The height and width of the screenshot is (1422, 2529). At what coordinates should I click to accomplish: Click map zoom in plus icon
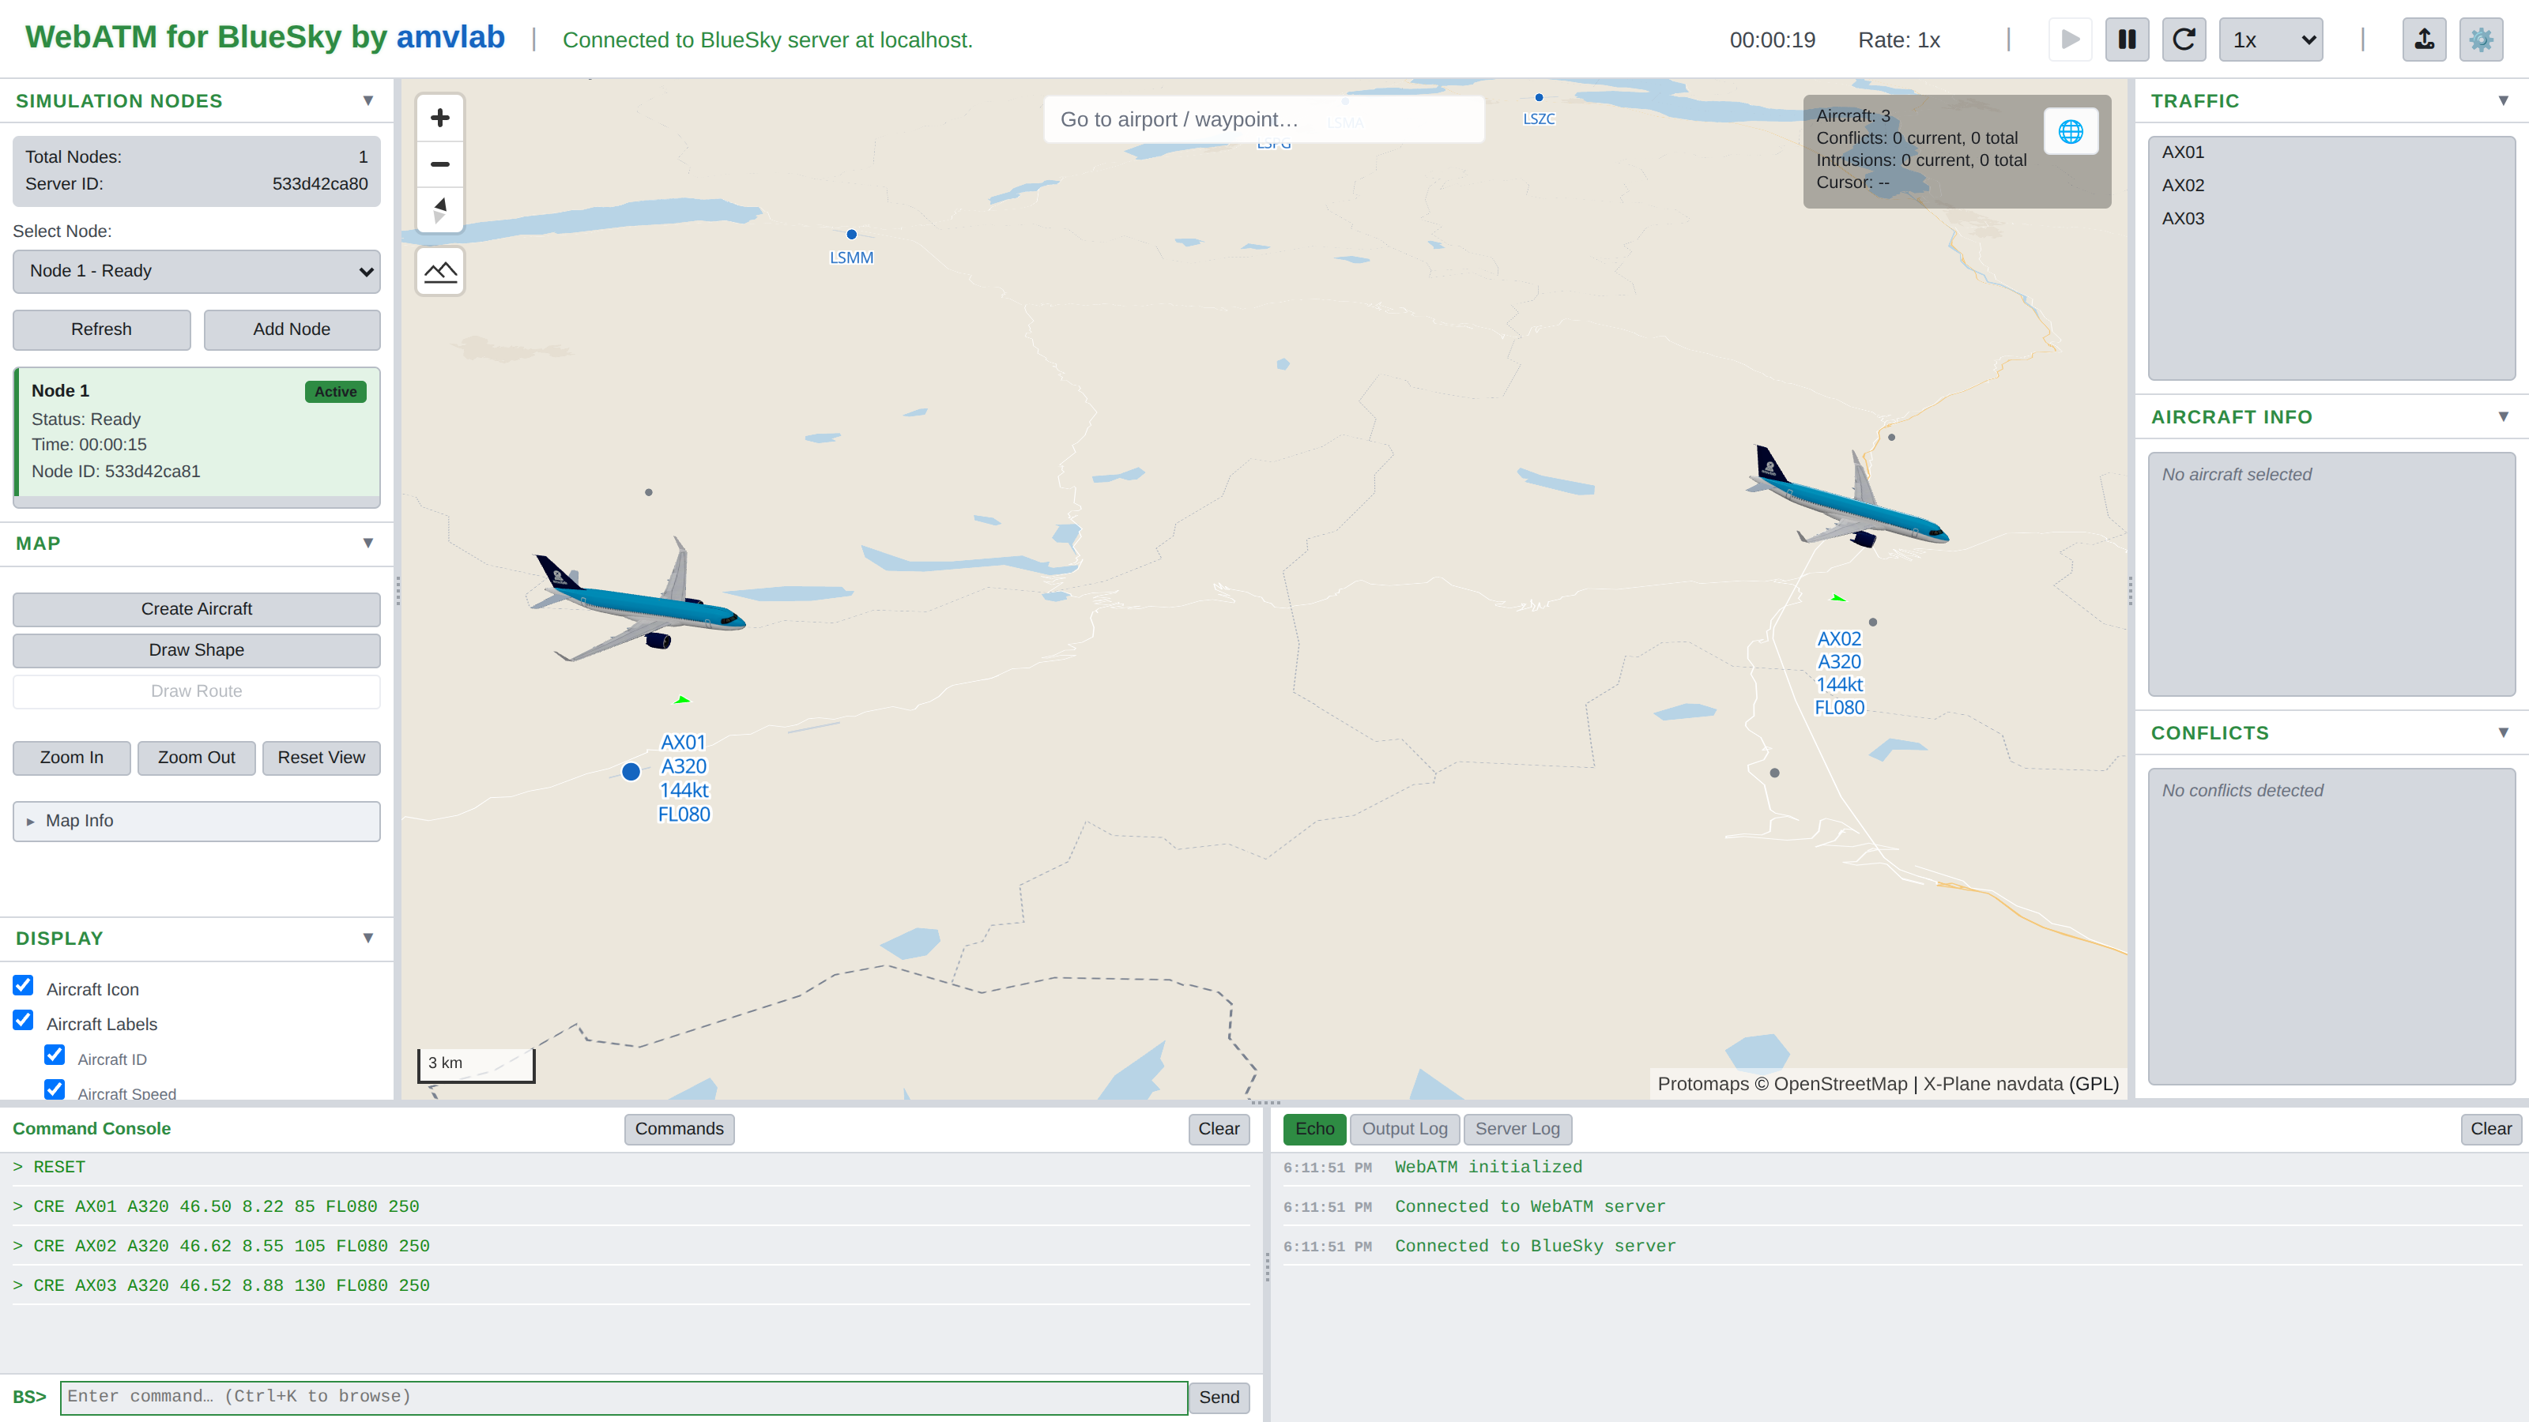(x=440, y=118)
